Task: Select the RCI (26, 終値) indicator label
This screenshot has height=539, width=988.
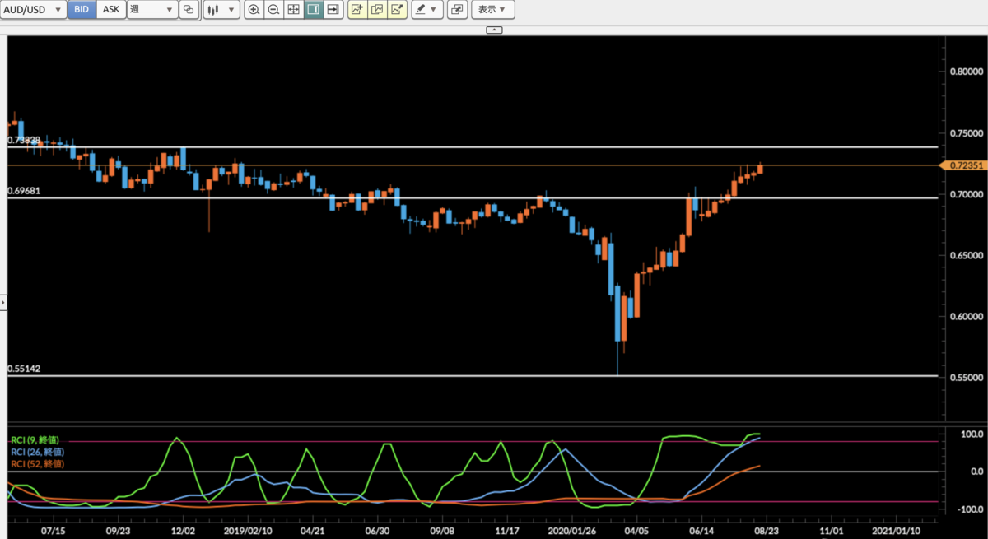Action: click(38, 452)
